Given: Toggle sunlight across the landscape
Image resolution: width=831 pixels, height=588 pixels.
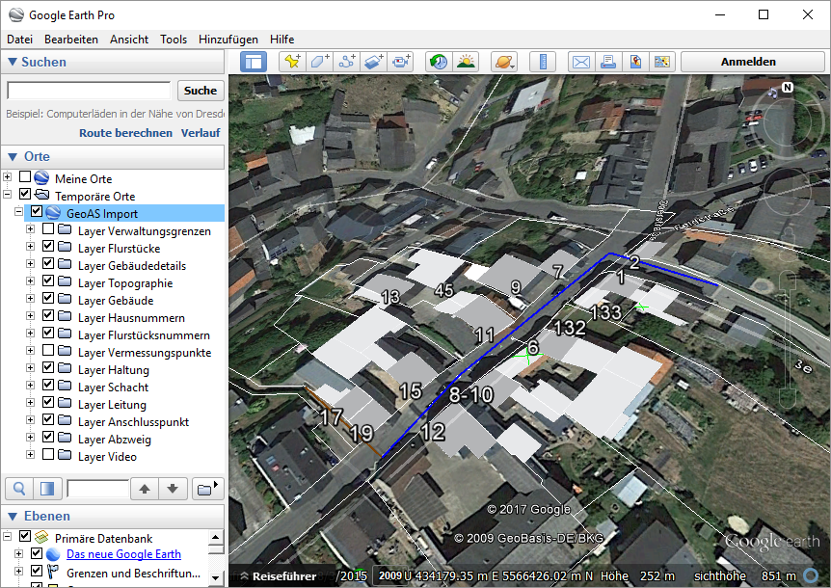Looking at the screenshot, I should pos(466,62).
